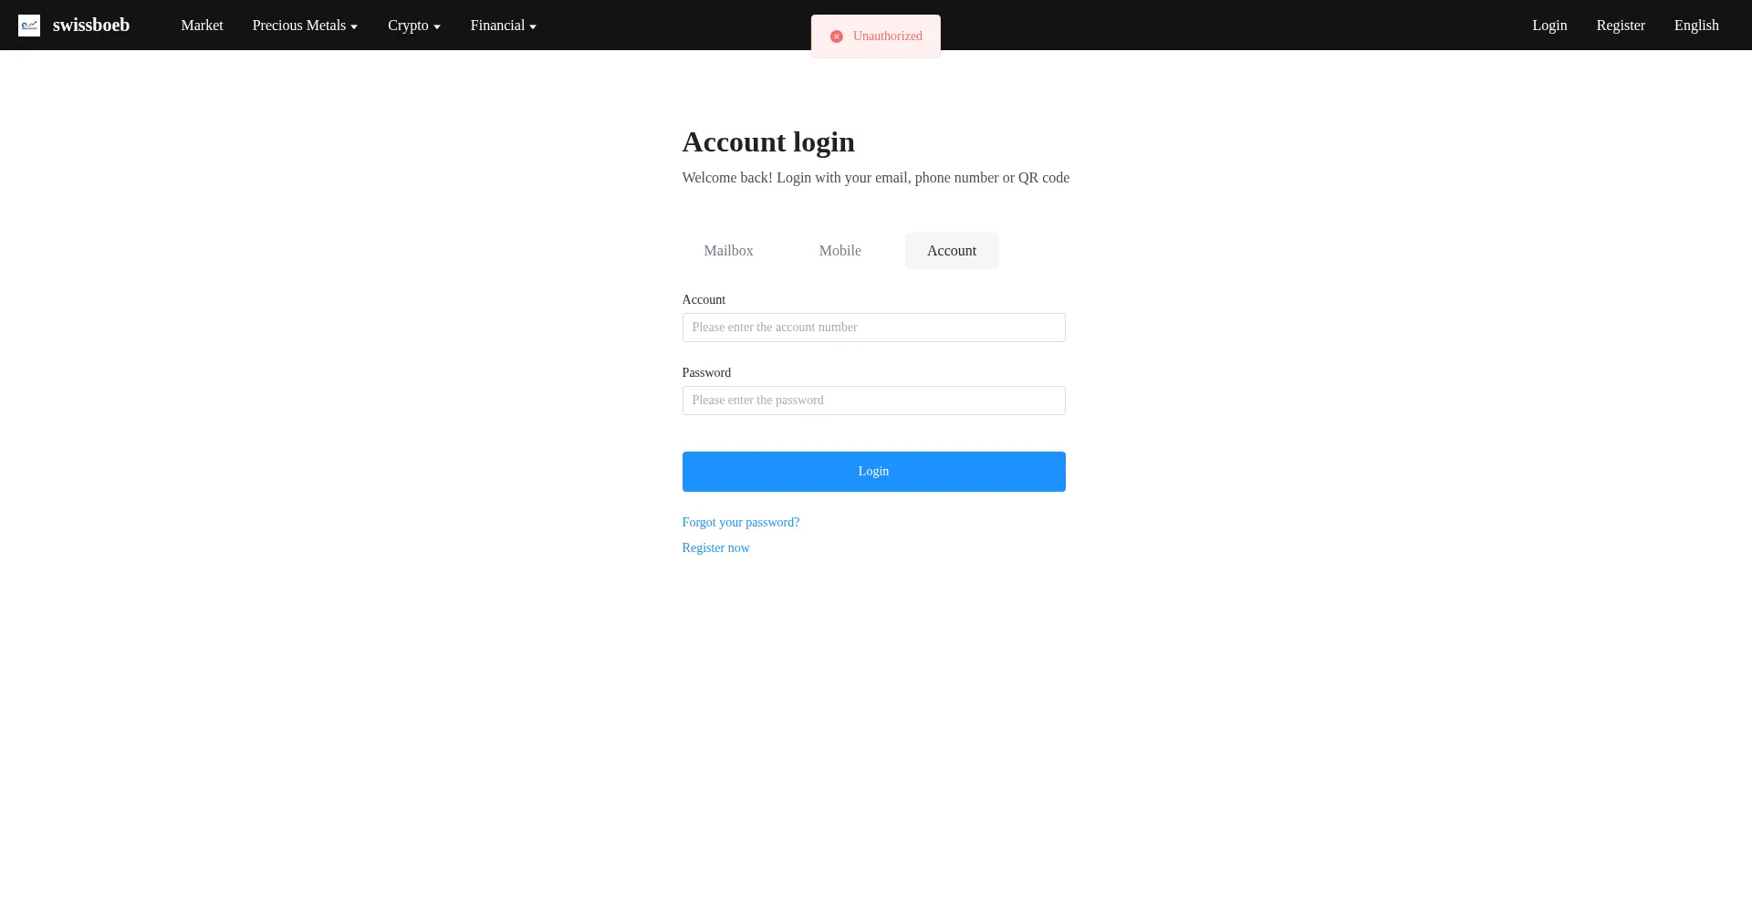Open the English language selector
The height and width of the screenshot is (906, 1752).
(x=1695, y=26)
